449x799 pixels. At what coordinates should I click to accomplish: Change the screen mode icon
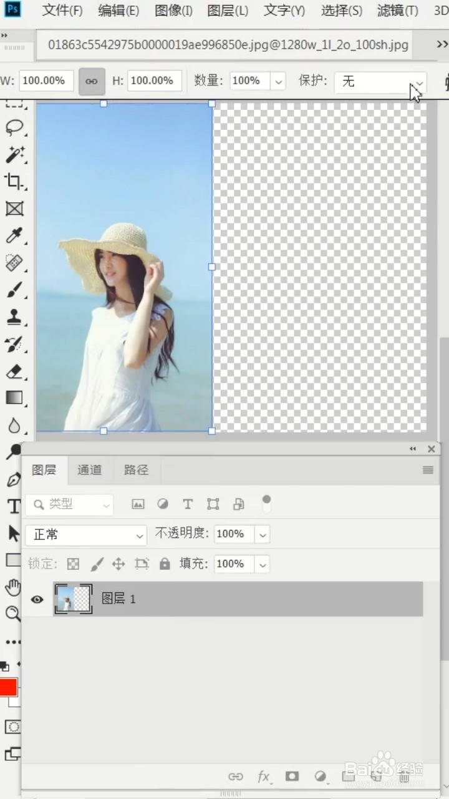13,753
